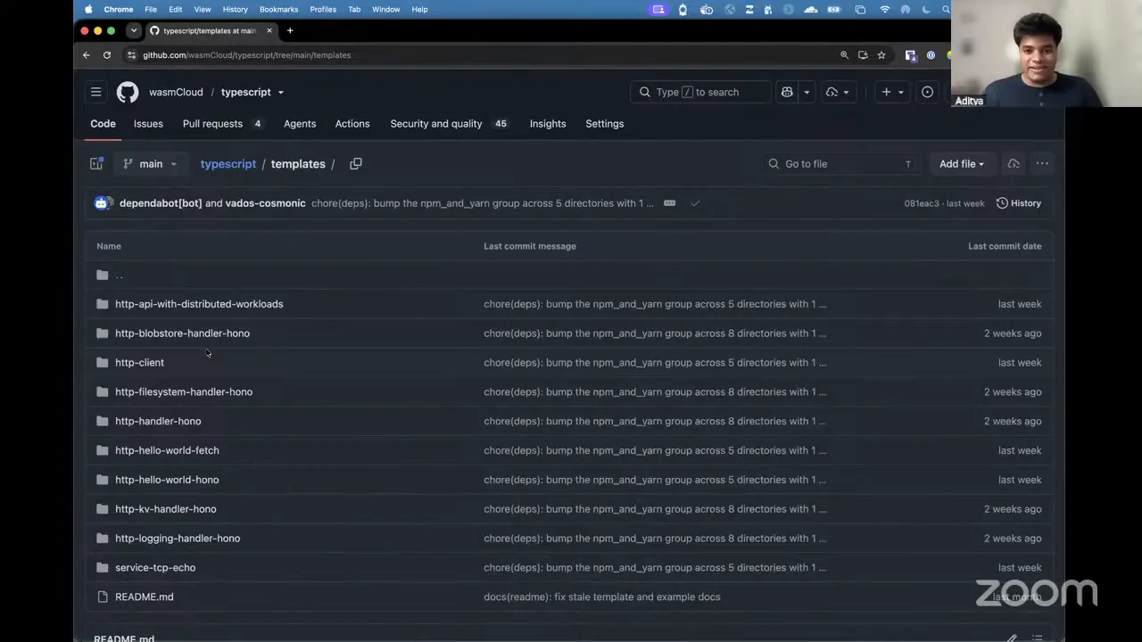The width and height of the screenshot is (1142, 642).
Task: Open the Apple menu
Action: point(88,9)
